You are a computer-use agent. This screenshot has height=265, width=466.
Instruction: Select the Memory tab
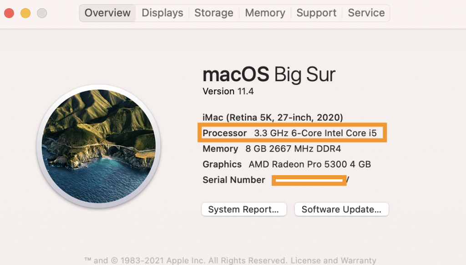(x=264, y=13)
